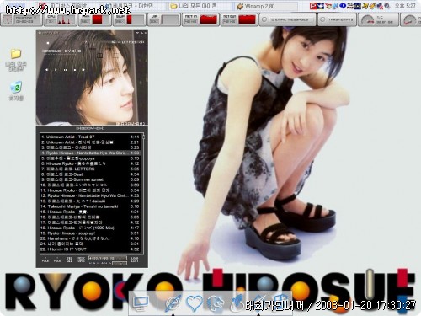Click the NET IN traffic meter

pyautogui.click(x=200, y=19)
